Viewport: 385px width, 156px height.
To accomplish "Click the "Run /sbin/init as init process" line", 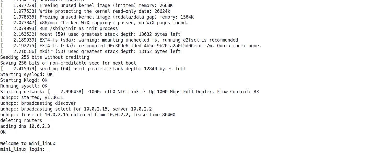I will [78, 28].
